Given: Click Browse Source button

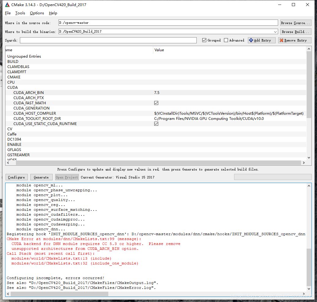Looking at the screenshot, I should (x=296, y=23).
